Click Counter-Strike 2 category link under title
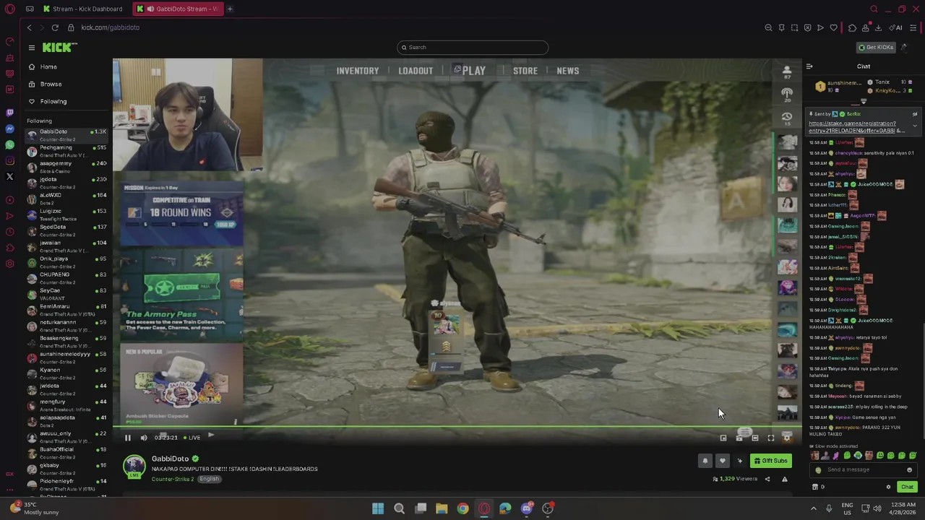The height and width of the screenshot is (520, 925). [173, 479]
